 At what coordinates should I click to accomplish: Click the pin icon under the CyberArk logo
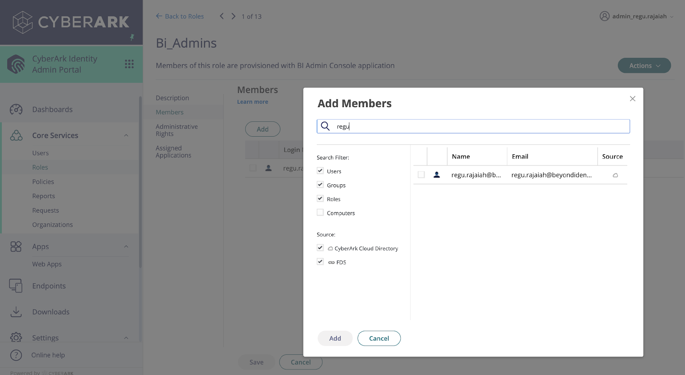point(132,37)
